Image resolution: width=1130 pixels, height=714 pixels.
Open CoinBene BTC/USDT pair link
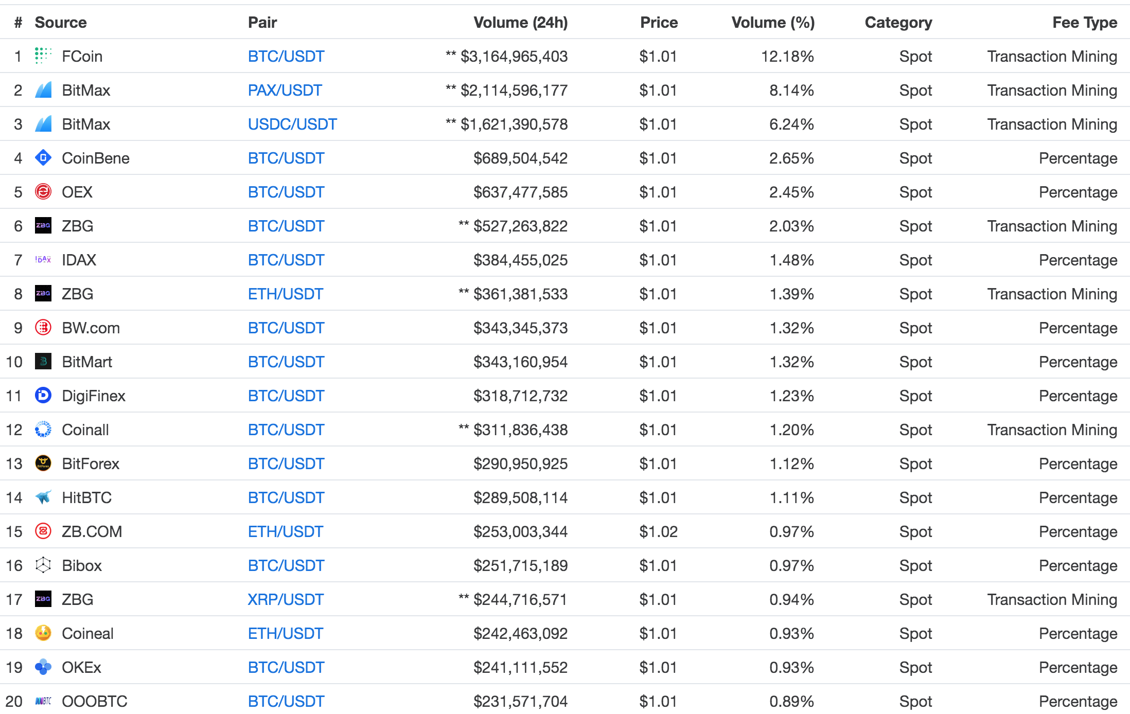[286, 158]
